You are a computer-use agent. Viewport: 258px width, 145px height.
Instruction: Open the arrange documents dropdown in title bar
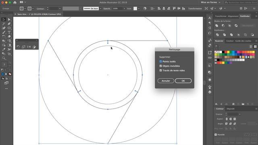[x=23, y=2]
